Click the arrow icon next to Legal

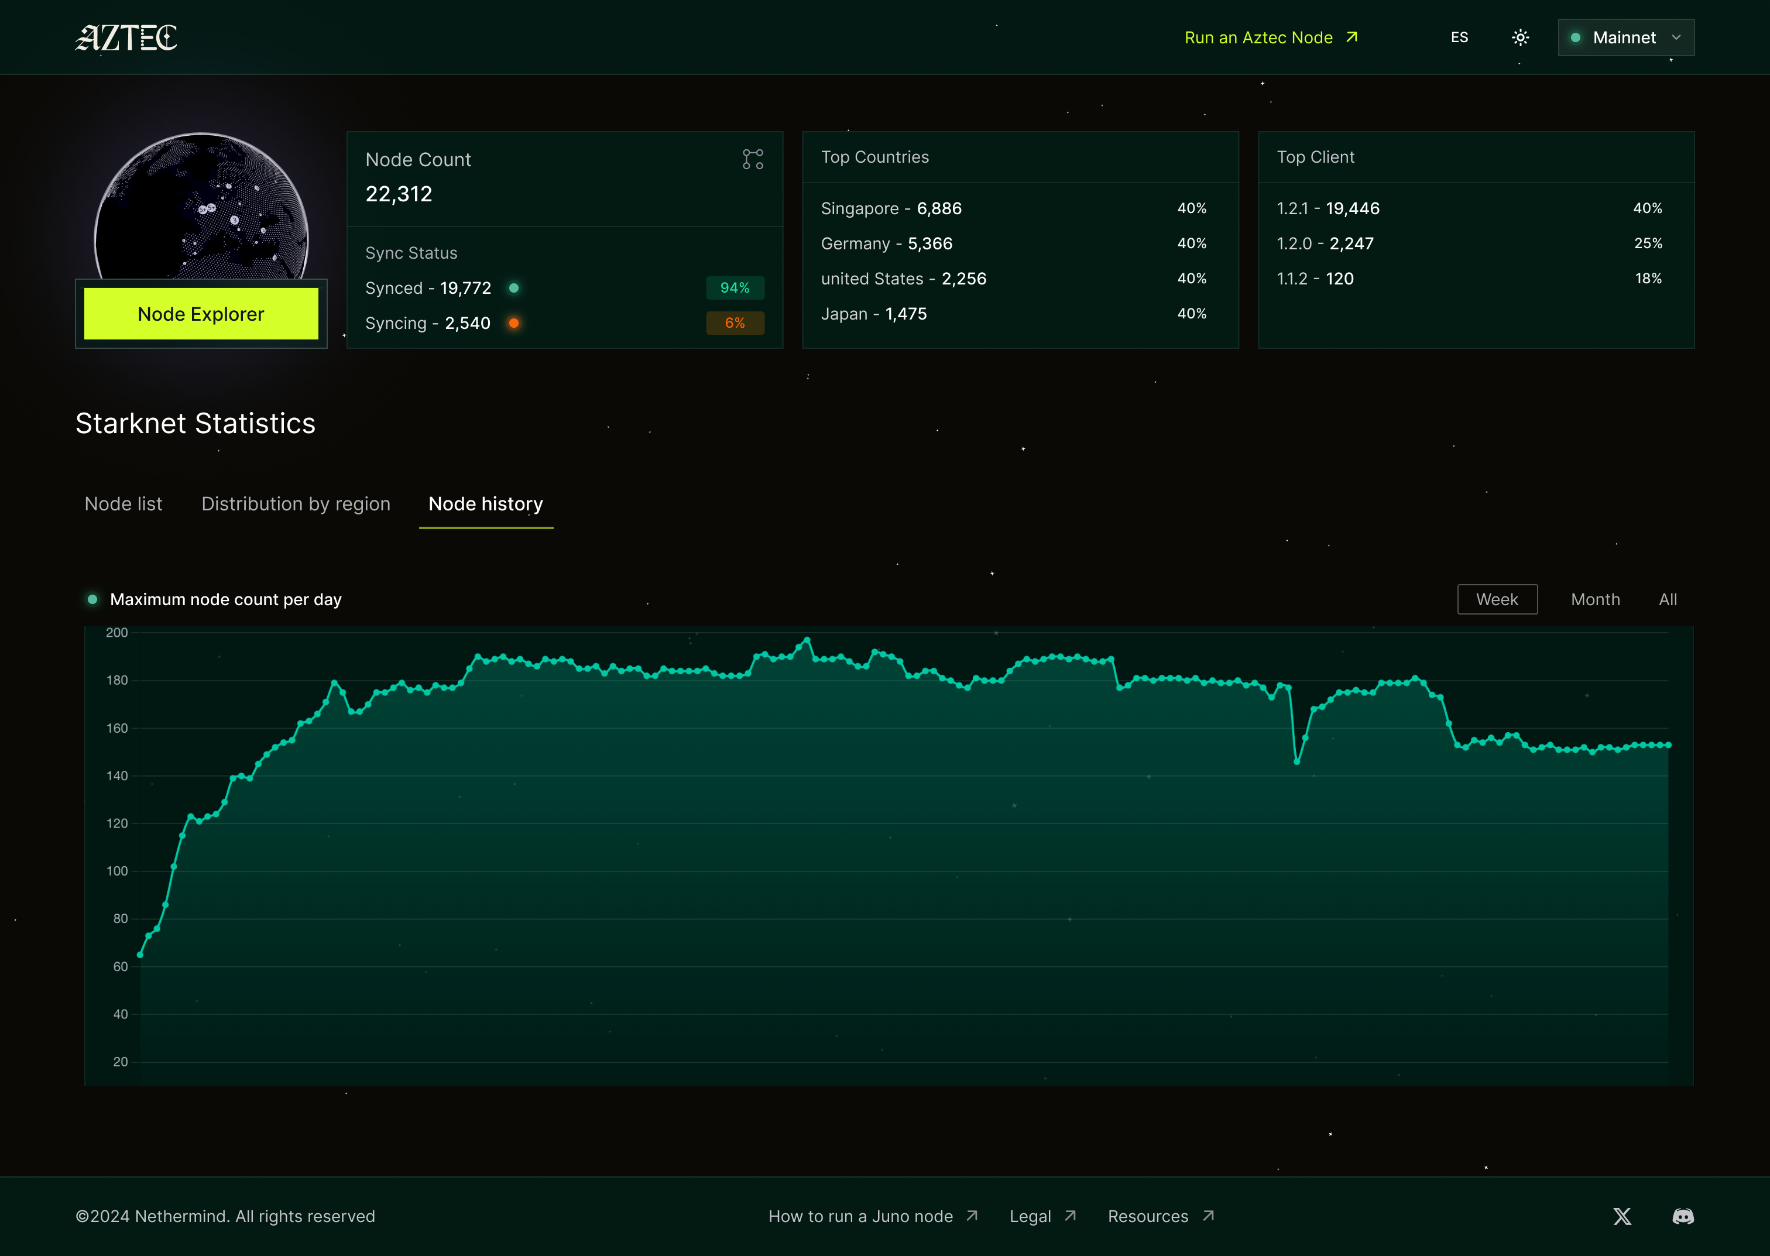click(x=1070, y=1216)
